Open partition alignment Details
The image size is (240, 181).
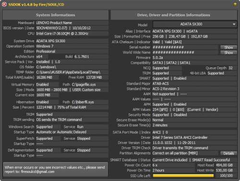(x=228, y=153)
